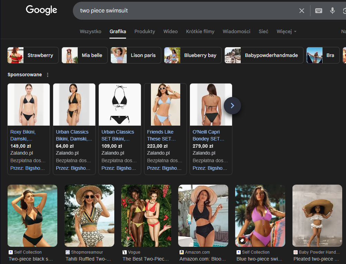Open the 109,00 zł Urban Classics SET image
Screen dimensions: 346x264
click(120, 105)
